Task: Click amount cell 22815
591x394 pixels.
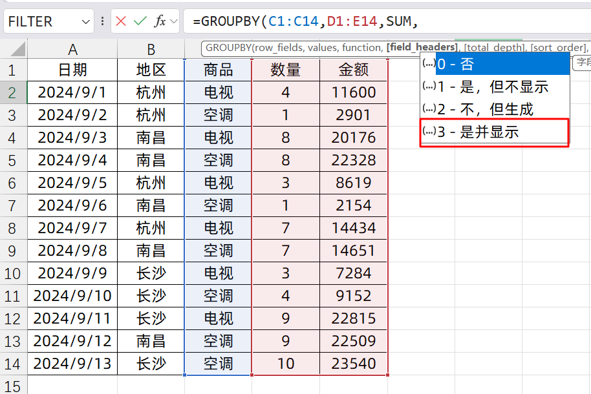Action: 354,318
